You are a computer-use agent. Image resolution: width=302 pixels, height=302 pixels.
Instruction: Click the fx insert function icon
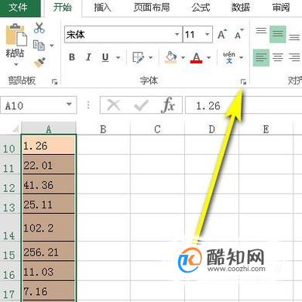[168, 105]
